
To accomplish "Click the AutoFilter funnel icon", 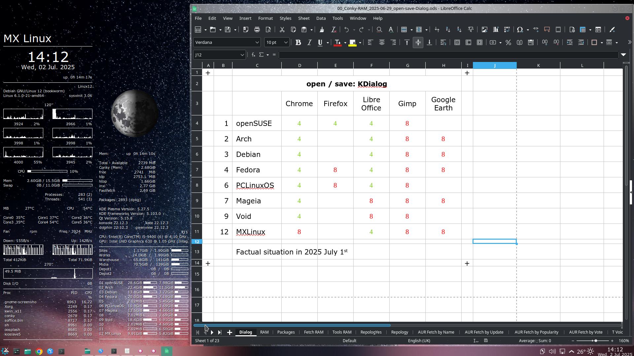I will [471, 30].
